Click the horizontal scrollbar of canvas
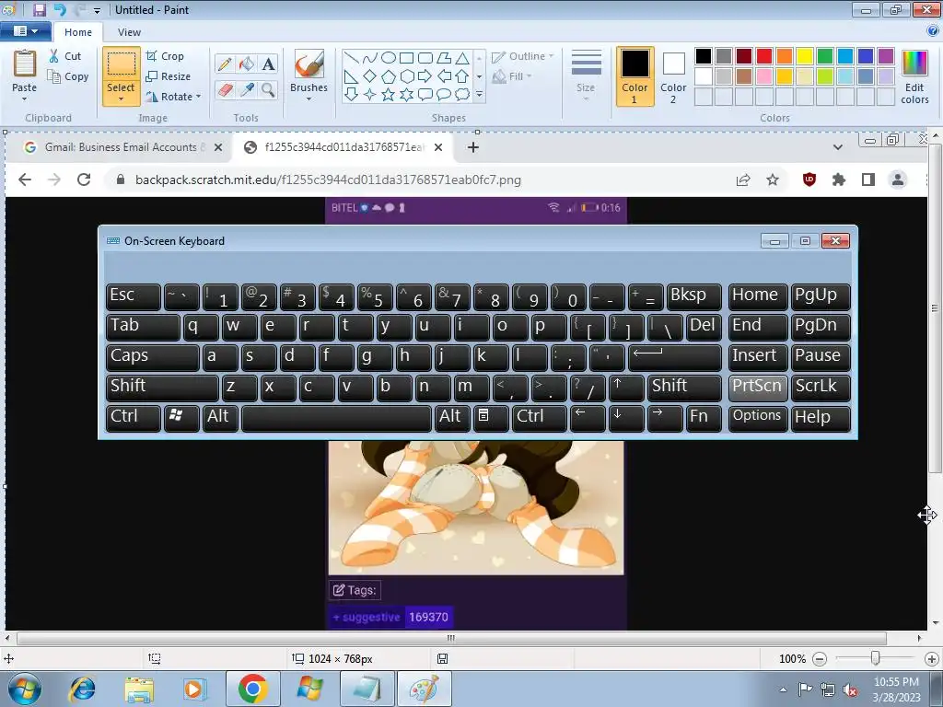This screenshot has width=943, height=707. pyautogui.click(x=451, y=638)
